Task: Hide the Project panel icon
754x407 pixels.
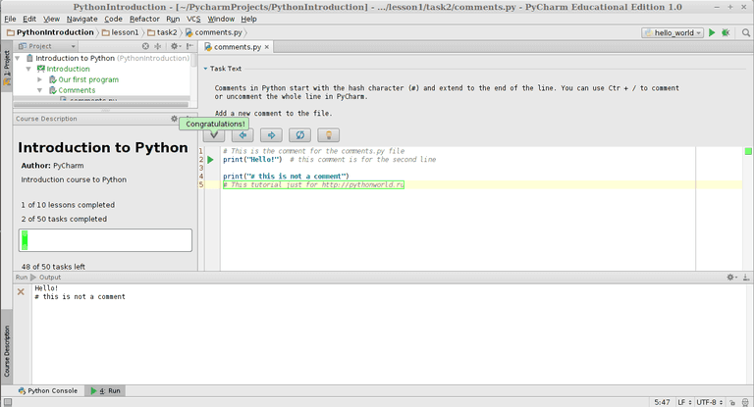Action: click(x=189, y=46)
